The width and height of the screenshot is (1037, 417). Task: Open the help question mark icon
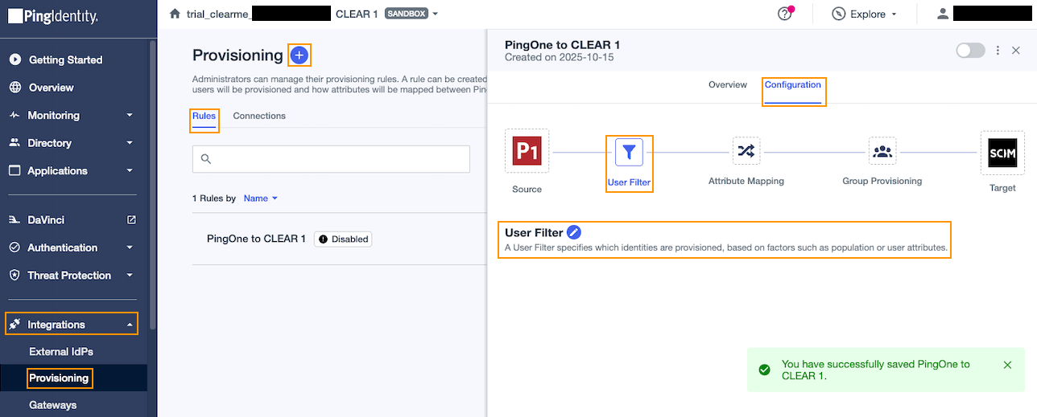pos(784,14)
